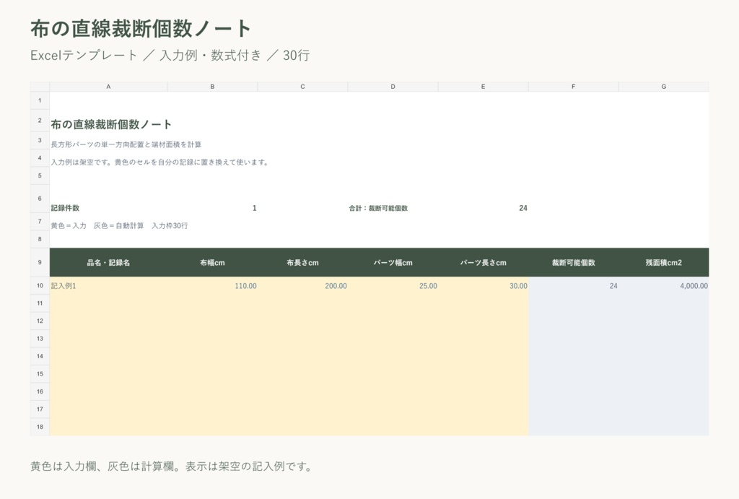The height and width of the screenshot is (499, 739).
Task: Select row 1 header
Action: coord(40,100)
